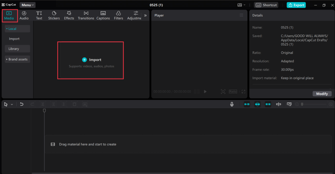
Task: Click the Modify button
Action: (322, 94)
